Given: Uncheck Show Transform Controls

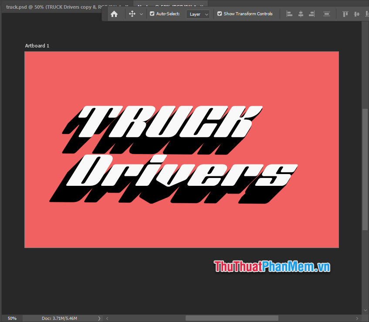Looking at the screenshot, I should tap(219, 13).
